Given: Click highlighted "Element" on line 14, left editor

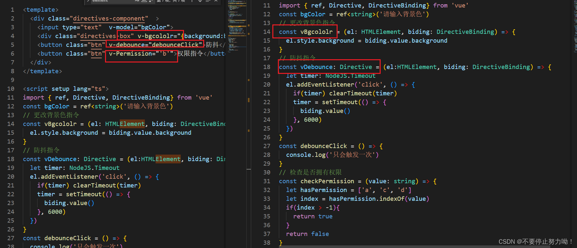Looking at the screenshot, I should tap(132, 124).
